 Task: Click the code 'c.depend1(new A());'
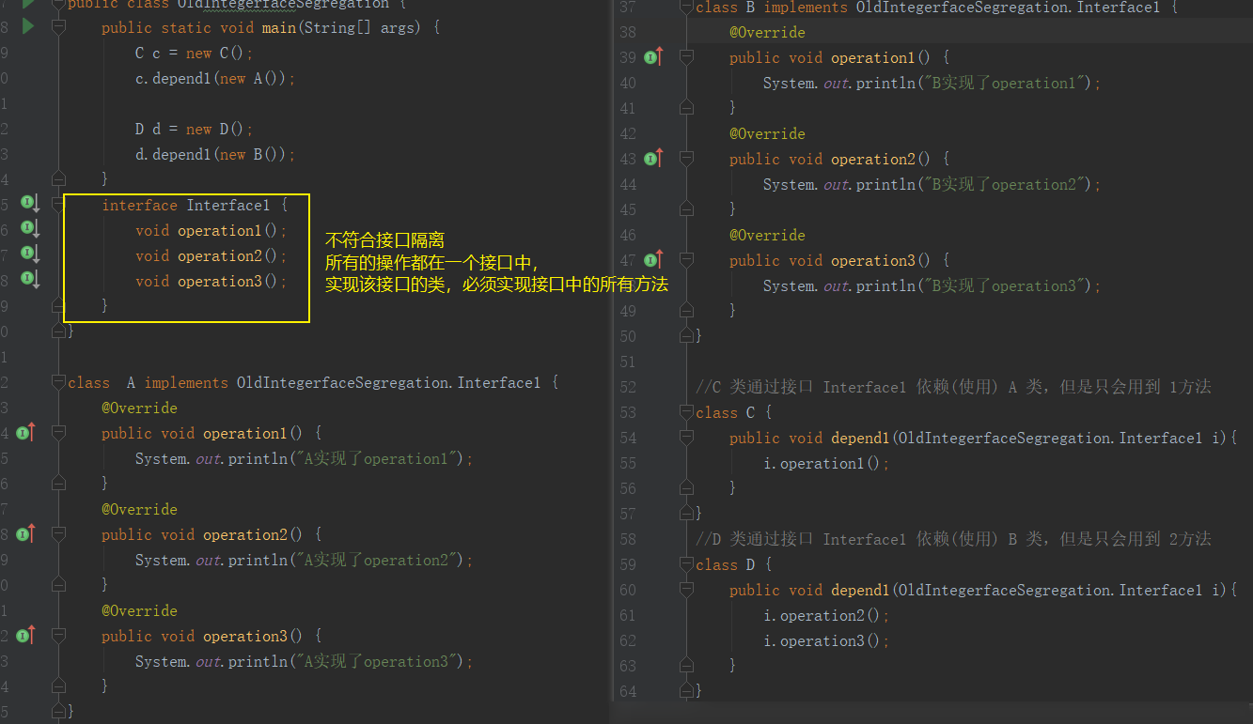pyautogui.click(x=215, y=78)
